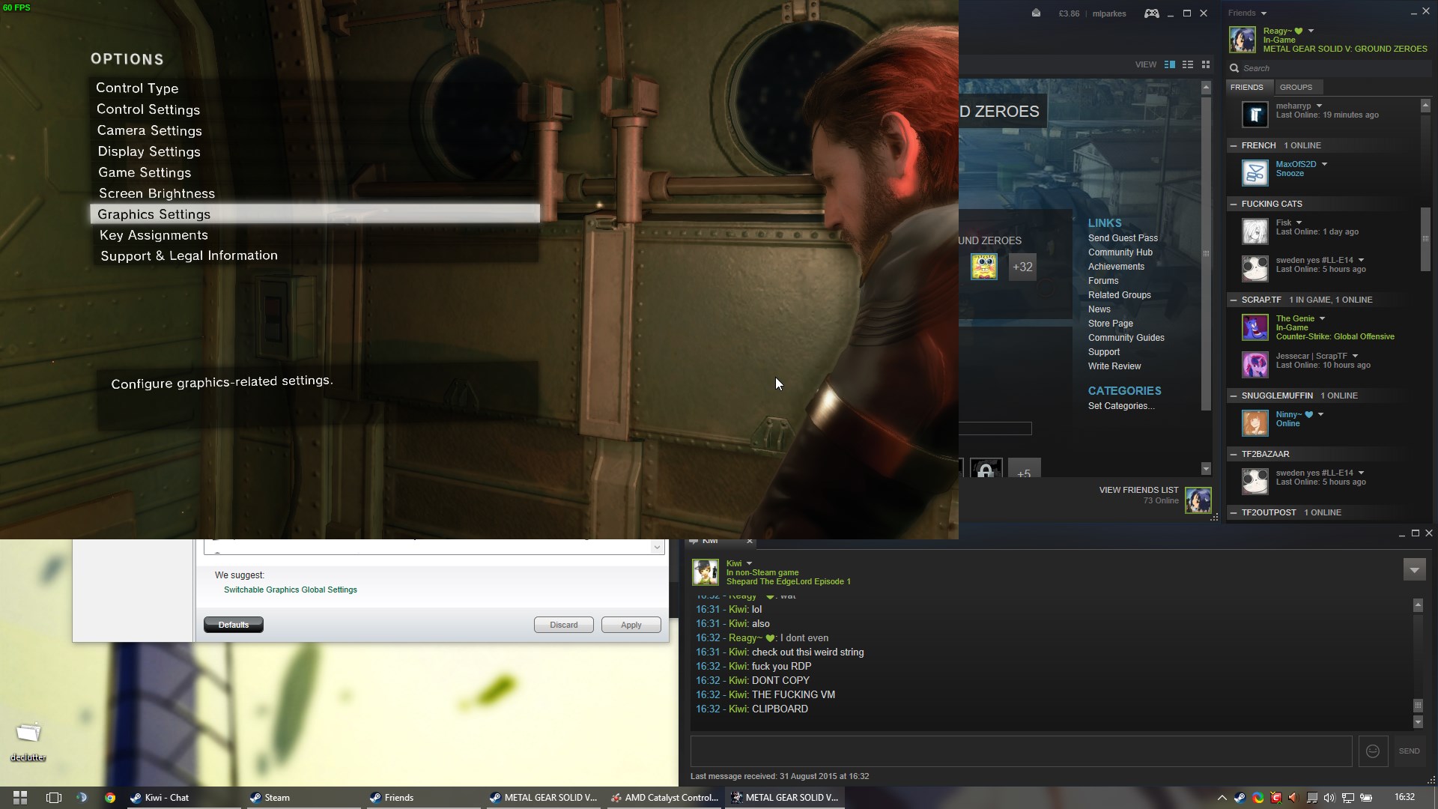Image resolution: width=1438 pixels, height=809 pixels.
Task: Click SpongeBob friend avatar on game page
Action: [x=984, y=266]
